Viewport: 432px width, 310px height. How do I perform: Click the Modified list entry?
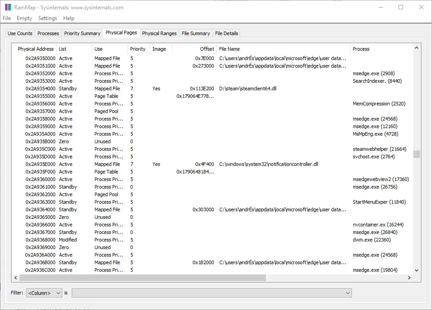(x=68, y=240)
